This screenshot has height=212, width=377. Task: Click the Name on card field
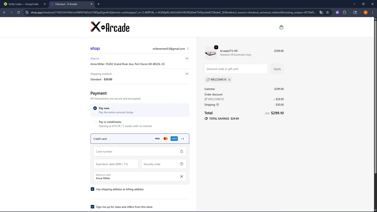(140, 177)
